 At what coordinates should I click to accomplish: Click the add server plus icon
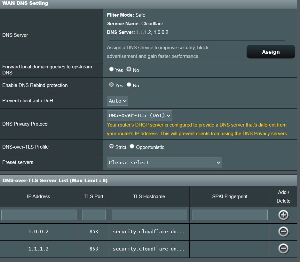tap(283, 215)
